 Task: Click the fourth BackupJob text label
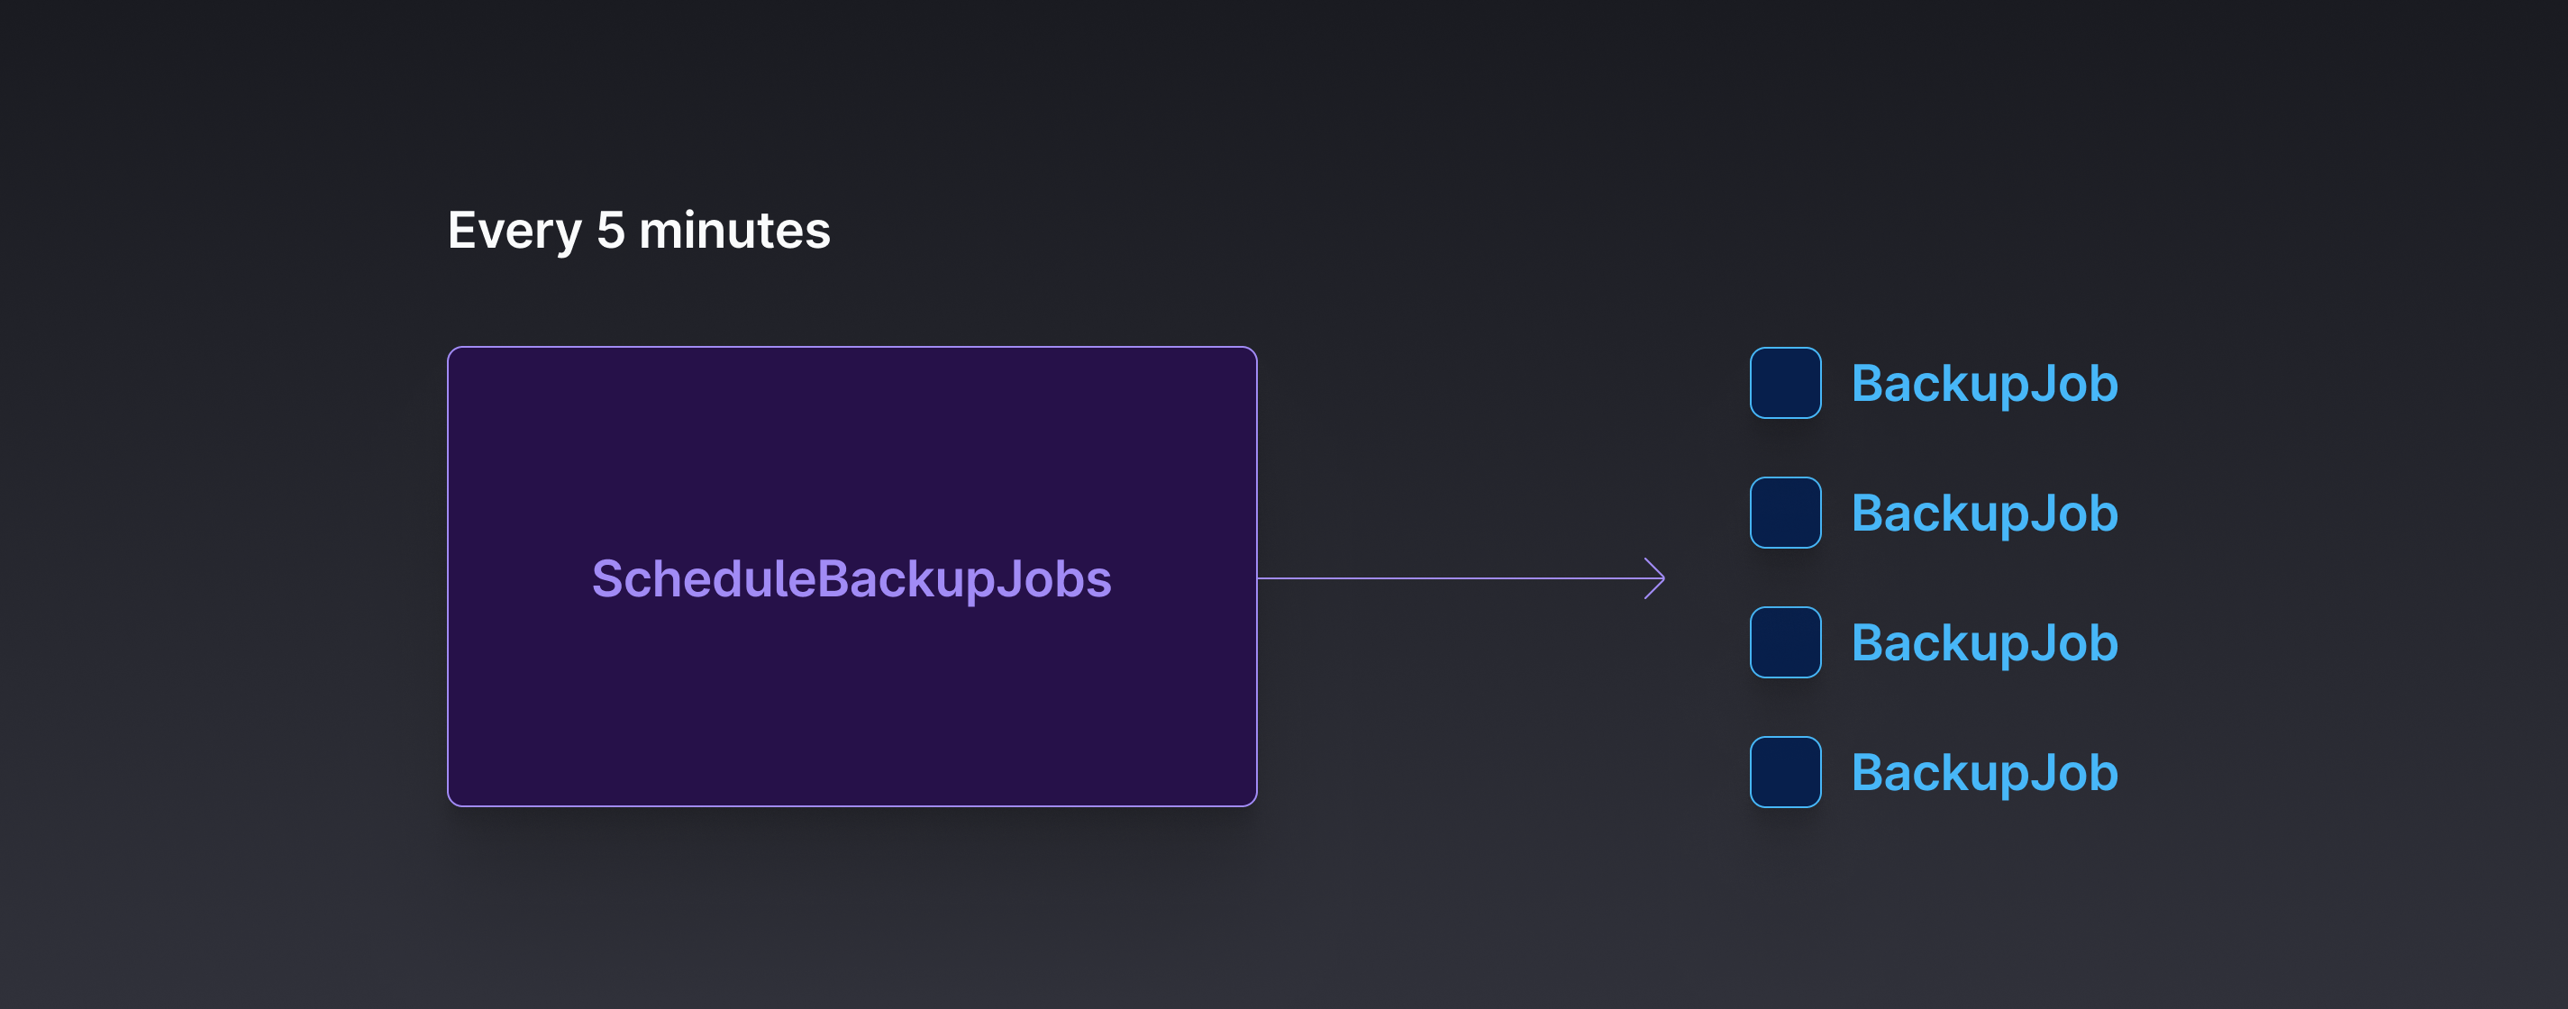[1984, 773]
